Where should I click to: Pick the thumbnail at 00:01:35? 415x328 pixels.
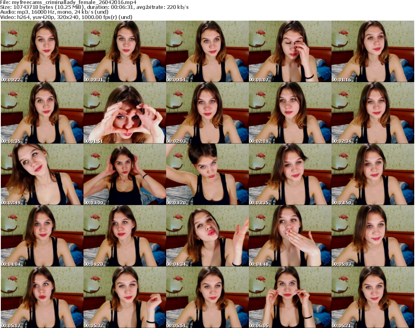pos(42,113)
